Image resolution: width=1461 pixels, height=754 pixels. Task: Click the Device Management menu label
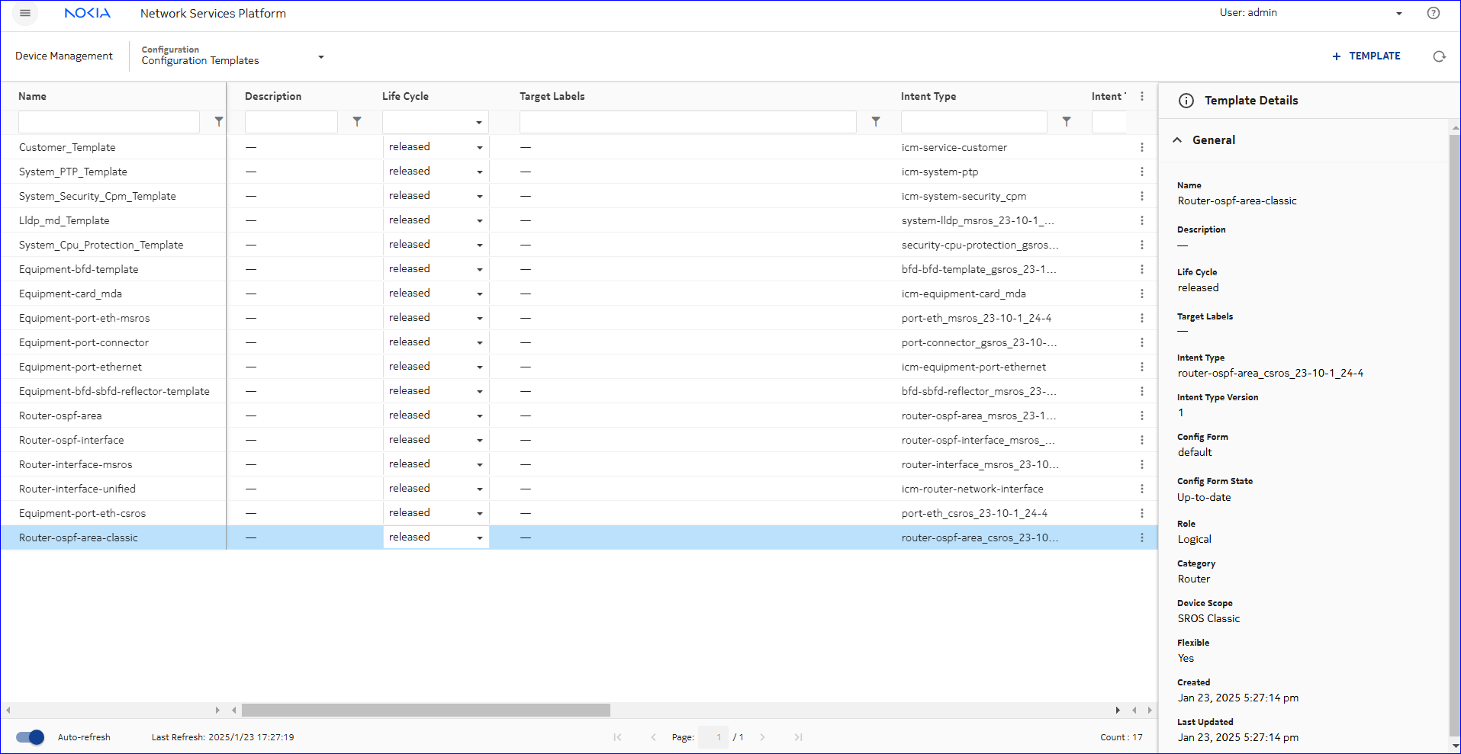coord(64,56)
